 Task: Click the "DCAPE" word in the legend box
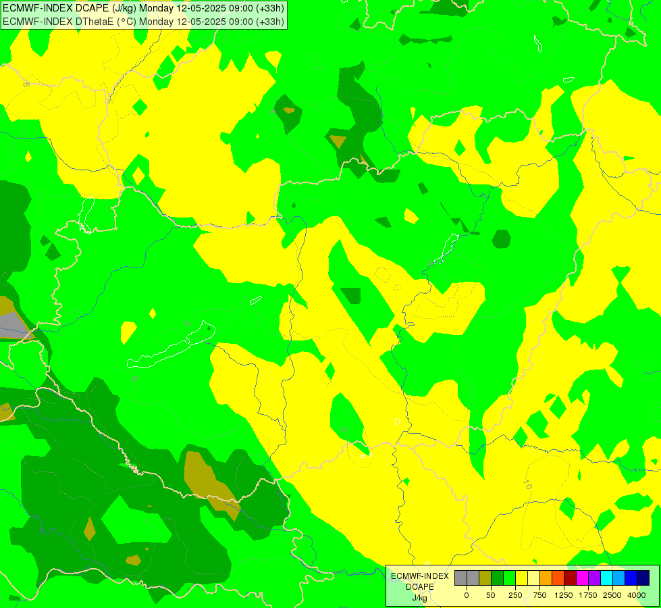click(x=420, y=587)
